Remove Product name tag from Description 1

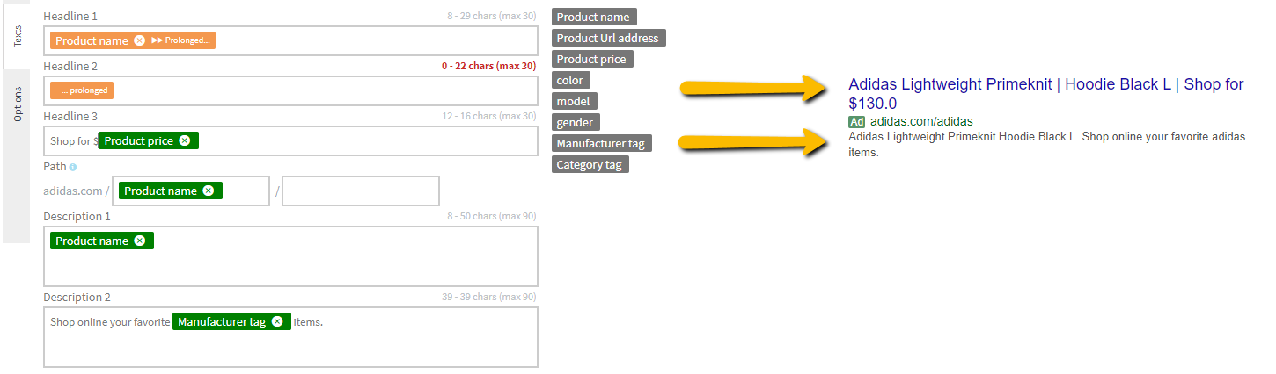click(x=139, y=241)
